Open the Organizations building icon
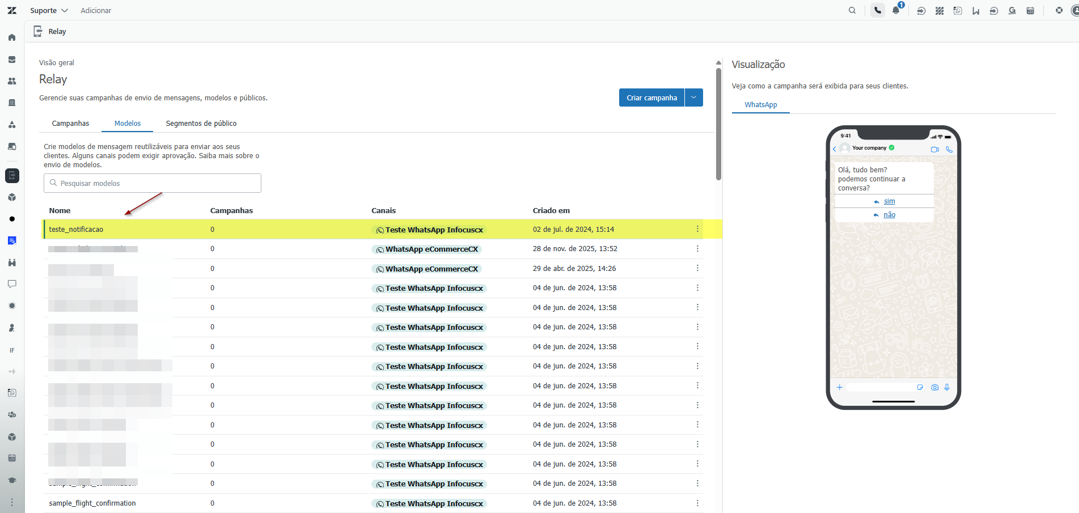This screenshot has width=1079, height=513. click(x=12, y=103)
